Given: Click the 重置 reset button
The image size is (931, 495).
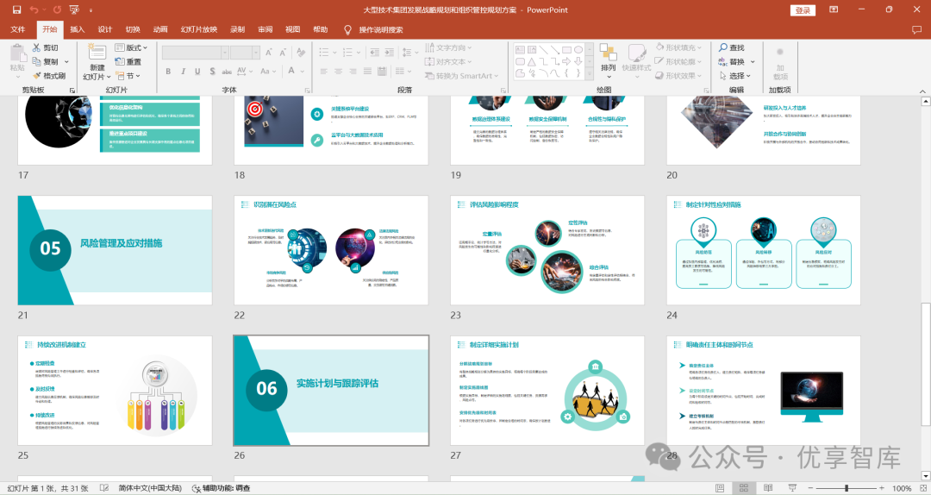Looking at the screenshot, I should (x=128, y=61).
